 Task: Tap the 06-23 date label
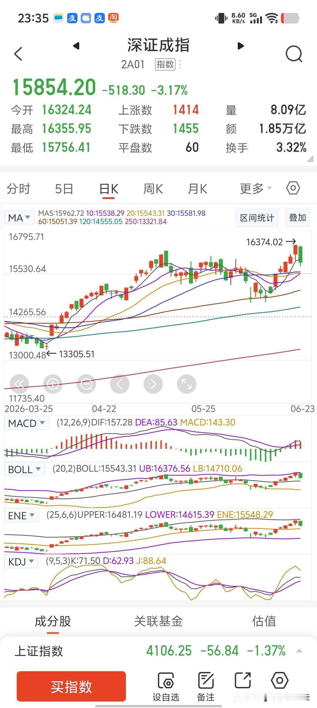click(x=302, y=409)
